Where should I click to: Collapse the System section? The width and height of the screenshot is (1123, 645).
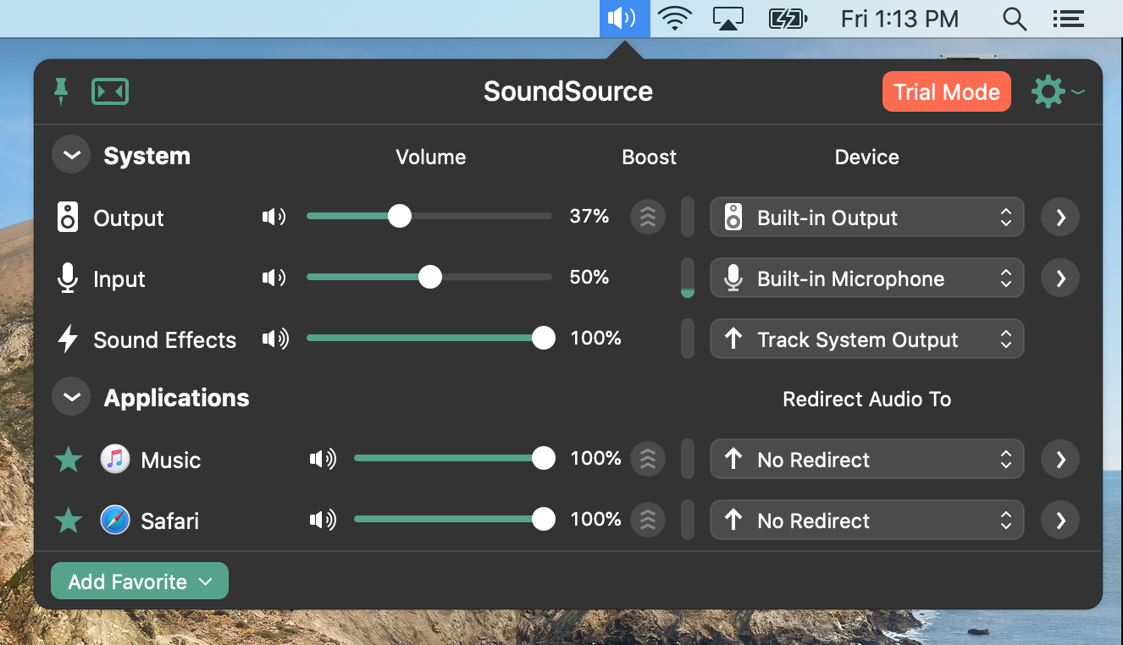tap(71, 156)
